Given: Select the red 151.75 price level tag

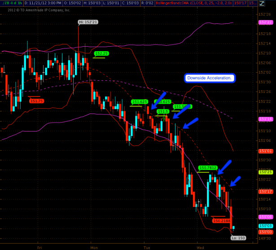Looking at the screenshot, I should [x=36, y=101].
